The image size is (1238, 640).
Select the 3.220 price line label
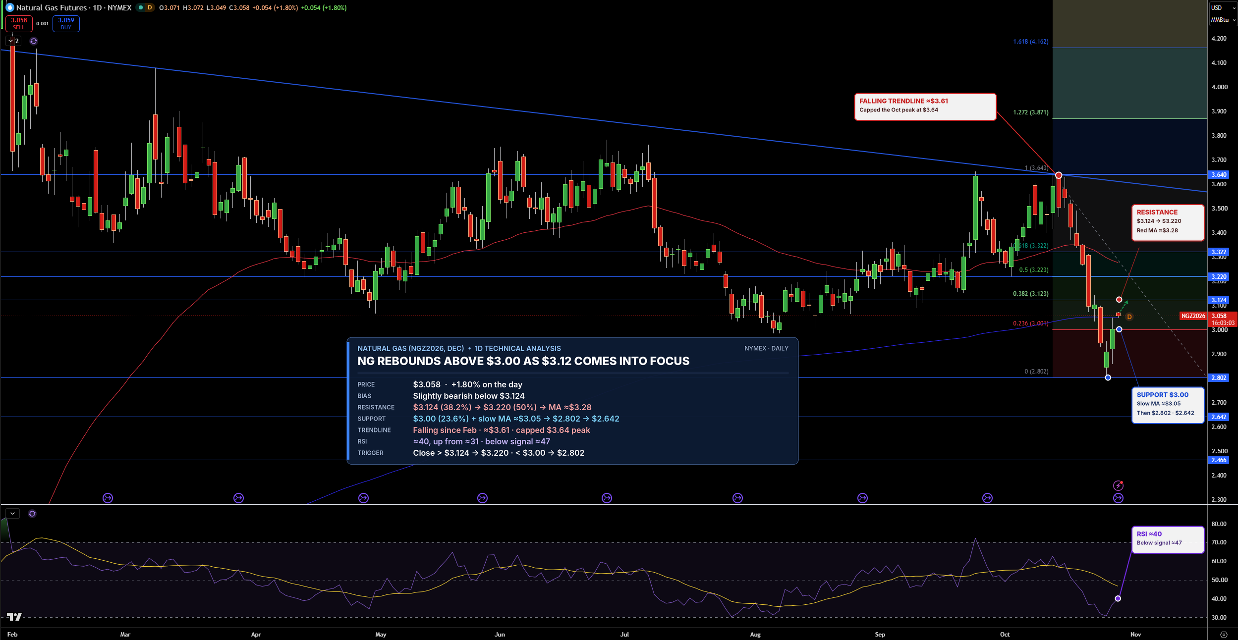pos(1219,277)
